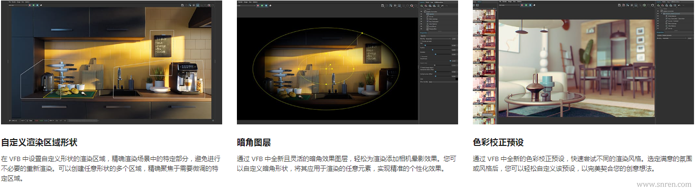Click the 自定义渲染区域形状 heading

tap(39, 142)
